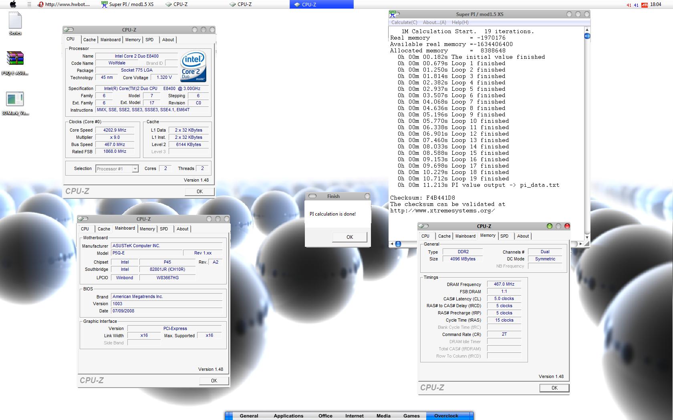Click Super PI horizontal scrollbar thumb
Screen dimensions: 673x420
pyautogui.click(x=398, y=244)
